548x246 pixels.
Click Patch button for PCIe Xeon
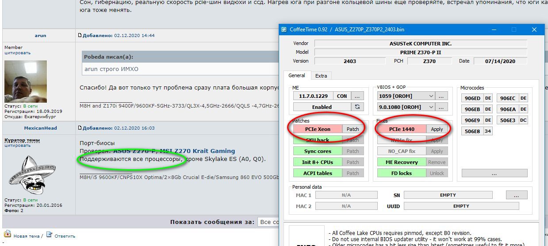[x=353, y=129]
